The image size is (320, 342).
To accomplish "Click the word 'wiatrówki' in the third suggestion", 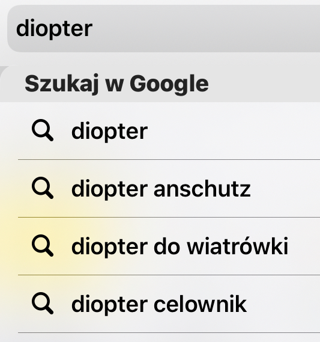I will coord(238,246).
